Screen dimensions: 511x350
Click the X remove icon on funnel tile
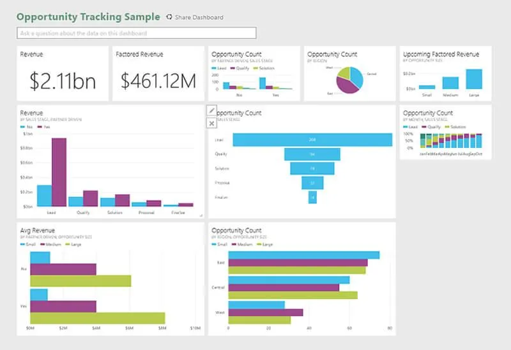tap(211, 123)
